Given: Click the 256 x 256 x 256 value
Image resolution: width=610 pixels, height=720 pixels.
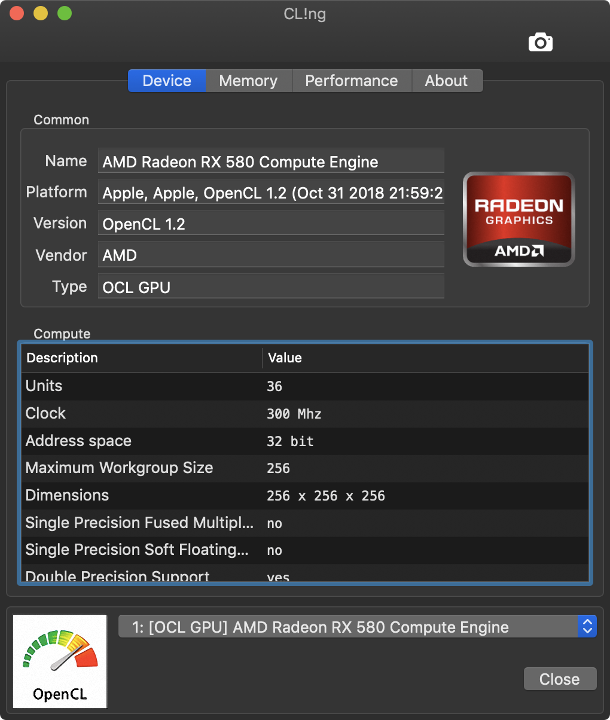Looking at the screenshot, I should pos(326,496).
